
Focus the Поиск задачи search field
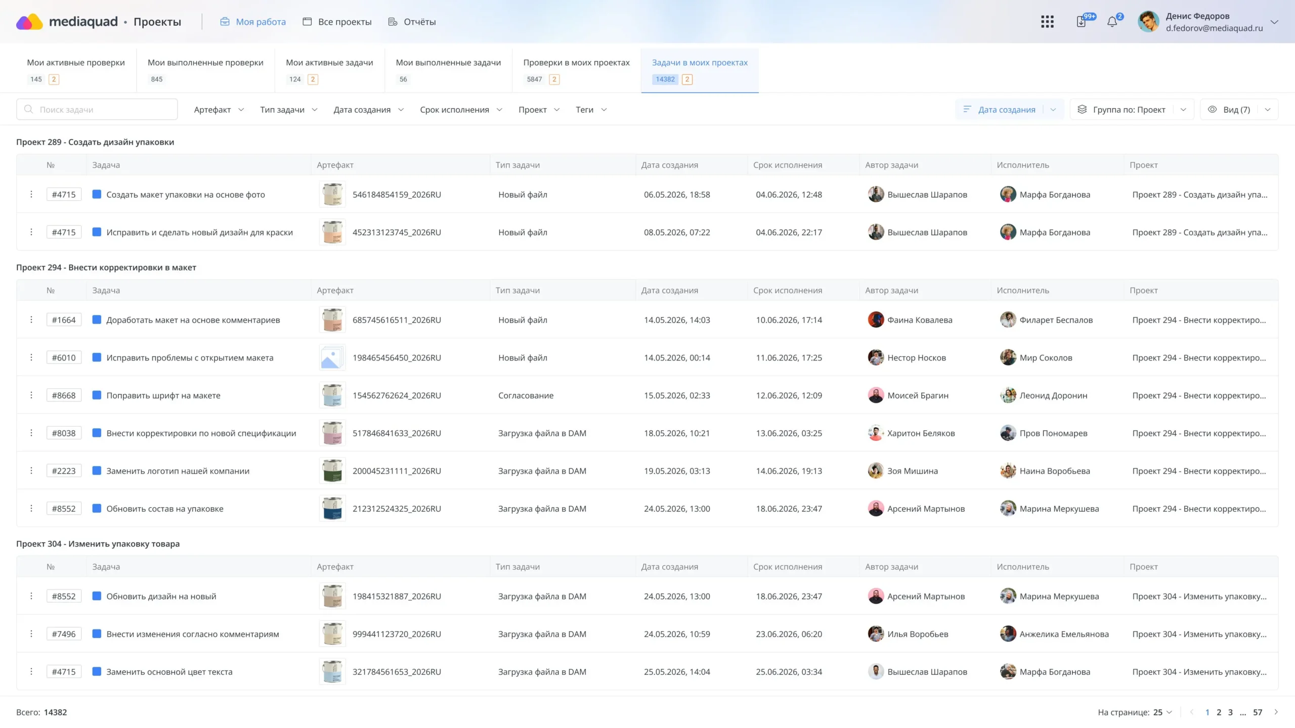(x=97, y=109)
